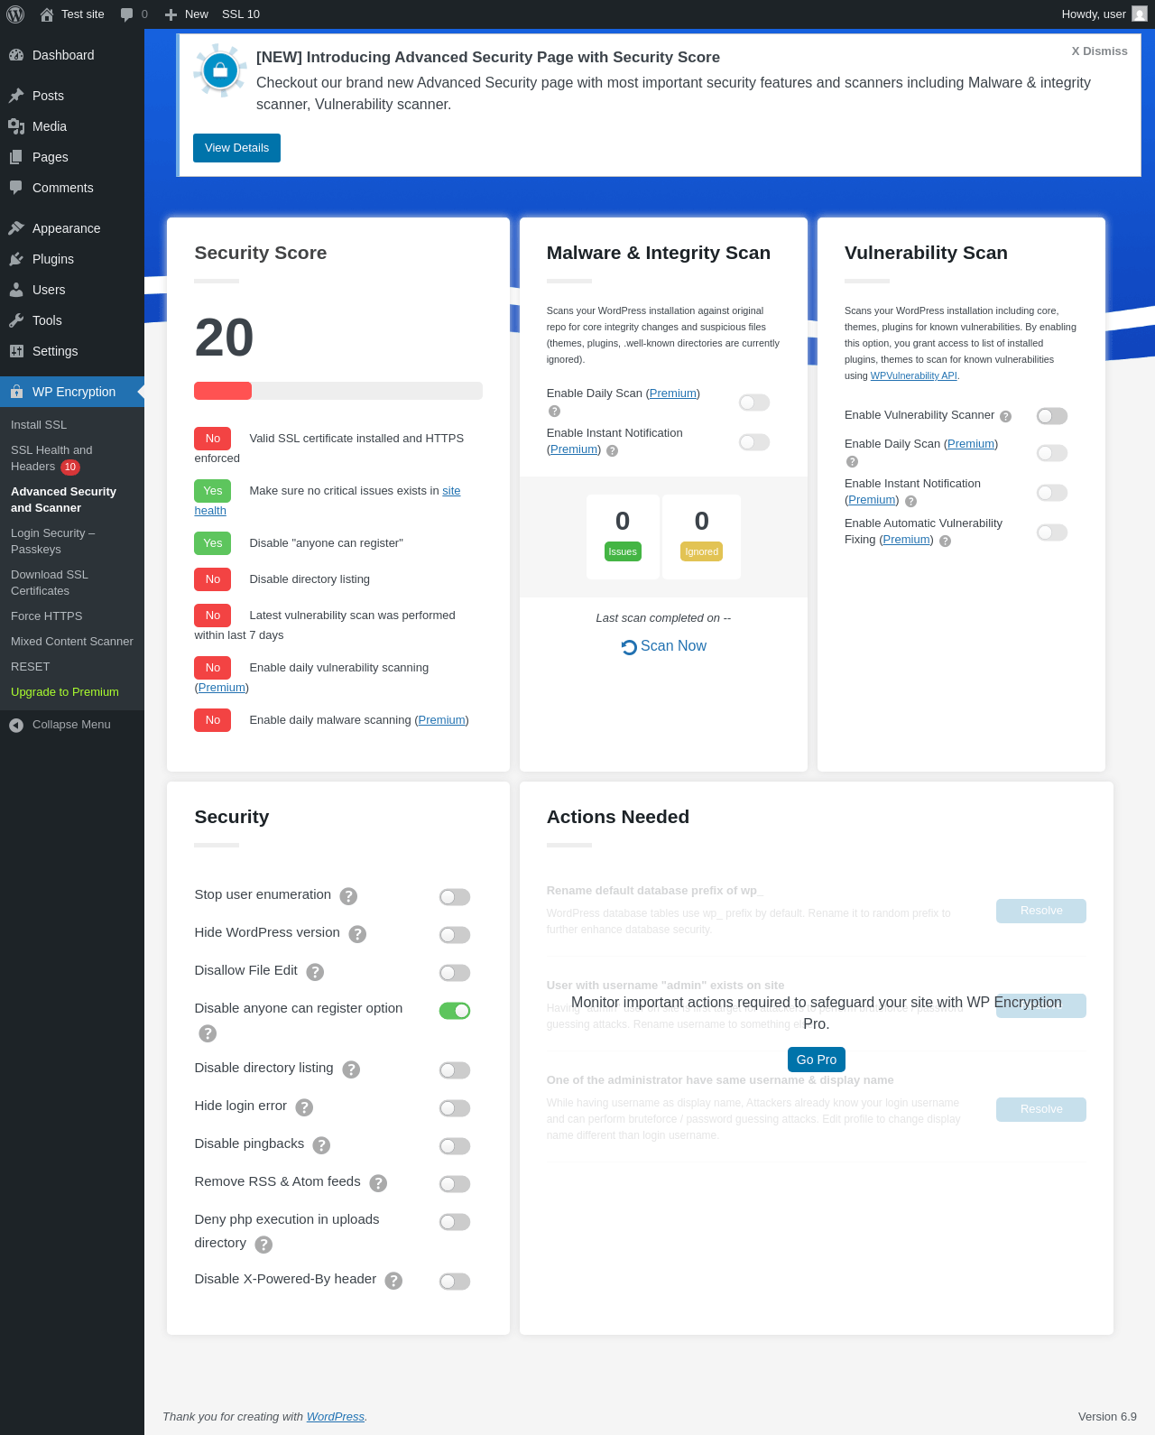Disable the anyone can register option toggle
Image resolution: width=1155 pixels, height=1435 pixels.
tap(455, 1011)
